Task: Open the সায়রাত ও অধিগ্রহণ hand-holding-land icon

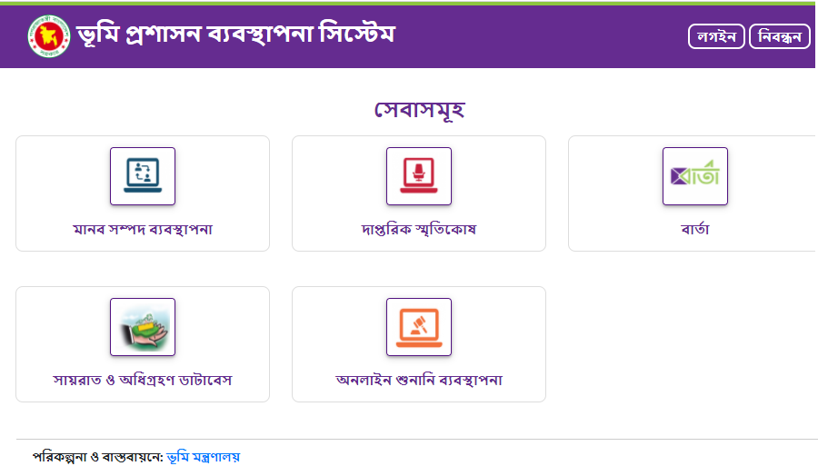Action: pyautogui.click(x=143, y=327)
